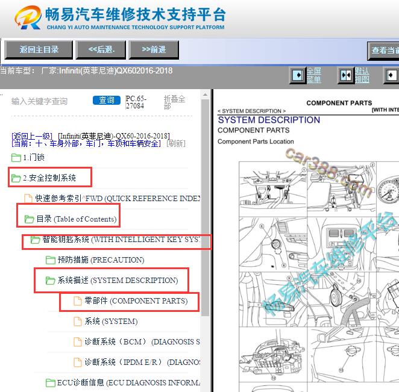Screen dimensions: 399x392
Task: Select the 2.安全控制系统 tree item
Action: coord(49,178)
